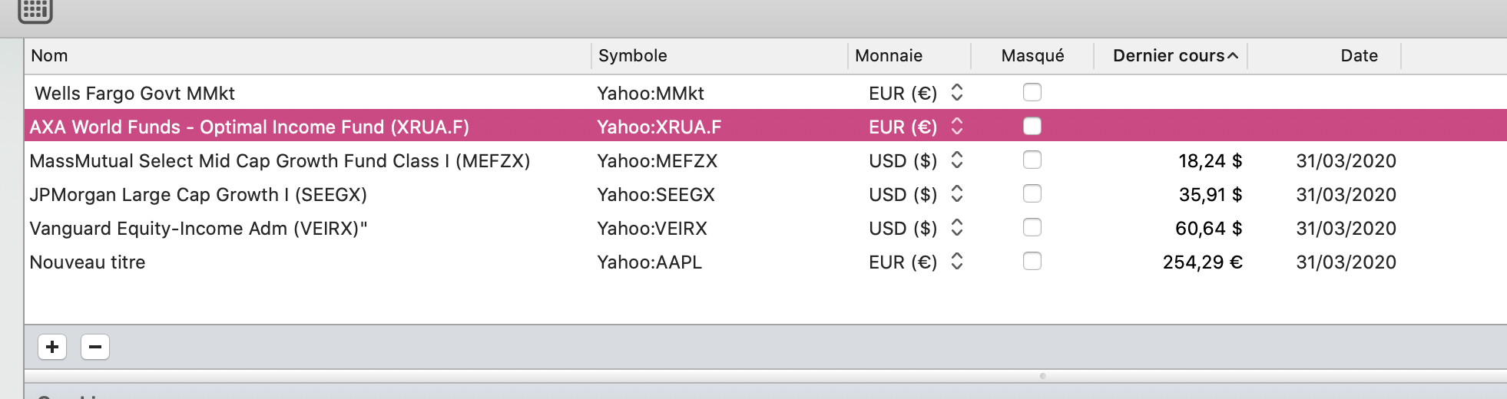This screenshot has height=399, width=1507.
Task: Click sort arrow on Dernier cours column
Action: [1233, 56]
